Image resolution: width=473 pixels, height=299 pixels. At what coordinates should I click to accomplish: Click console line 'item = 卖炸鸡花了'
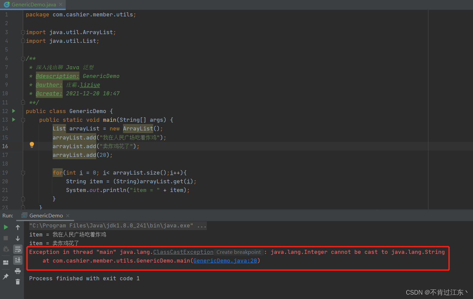click(x=54, y=243)
